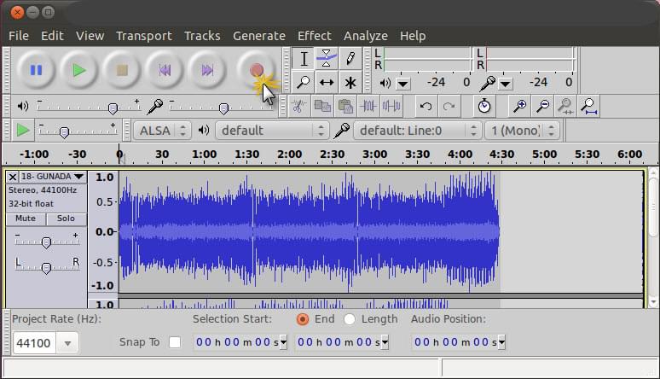Open the Project Rate 44100 dropdown
The height and width of the screenshot is (379, 660).
[x=67, y=343]
